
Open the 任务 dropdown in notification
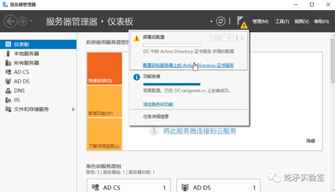[x=222, y=38]
